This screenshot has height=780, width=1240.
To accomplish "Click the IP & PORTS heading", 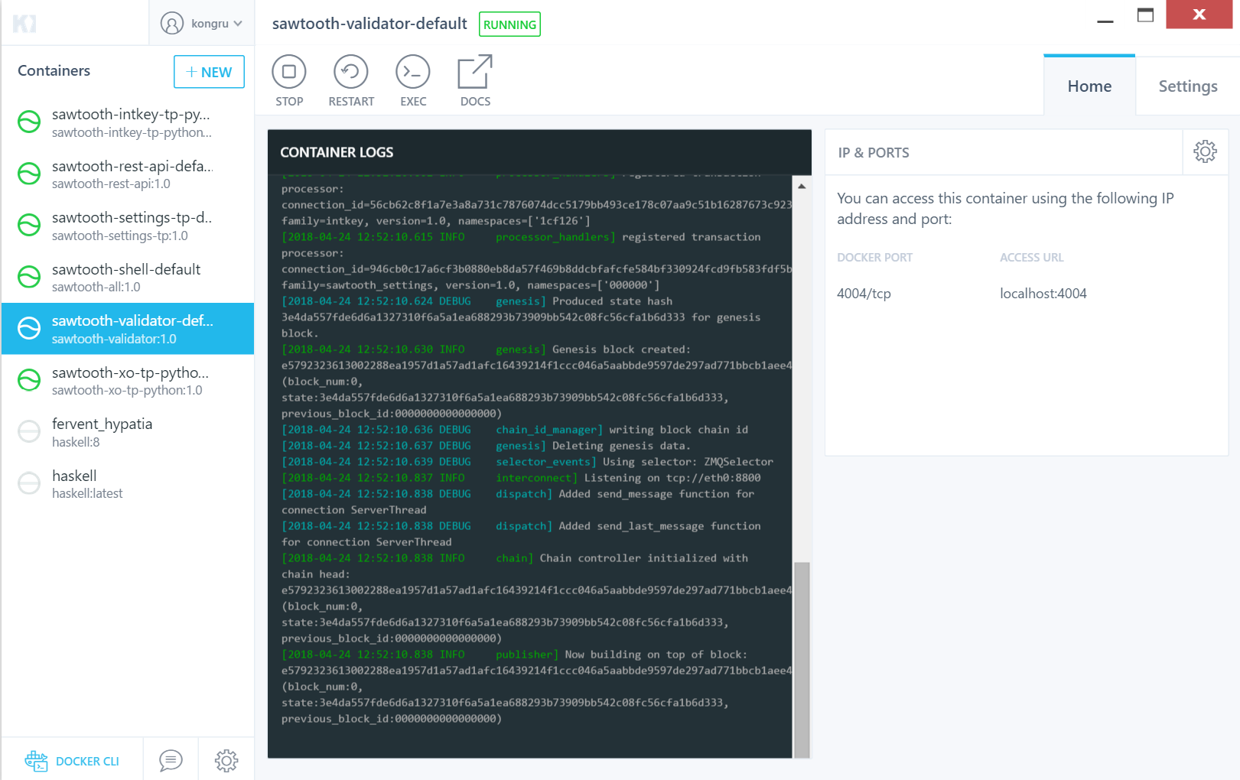I will pyautogui.click(x=874, y=153).
